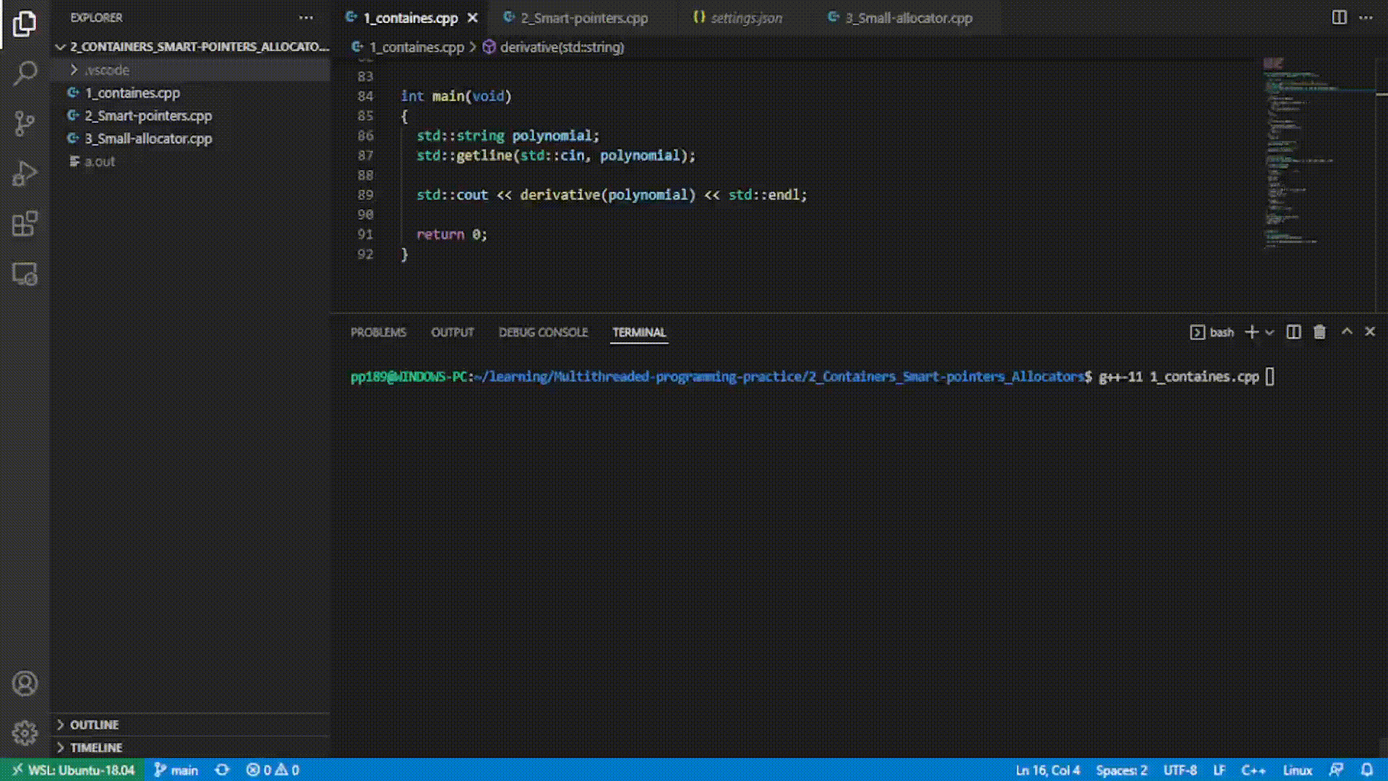
Task: Split the terminal panel
Action: tap(1293, 332)
